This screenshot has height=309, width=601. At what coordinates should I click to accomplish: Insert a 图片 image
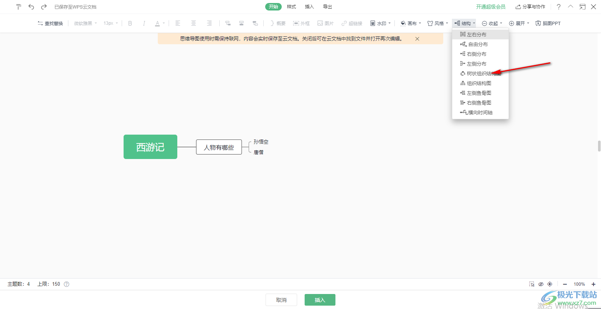(325, 23)
